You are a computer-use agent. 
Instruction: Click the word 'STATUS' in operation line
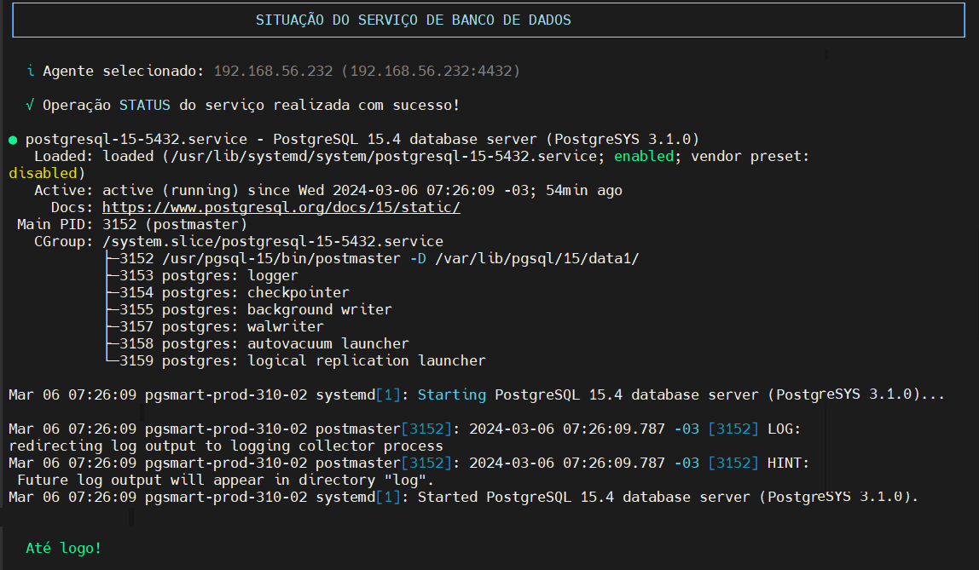click(145, 105)
